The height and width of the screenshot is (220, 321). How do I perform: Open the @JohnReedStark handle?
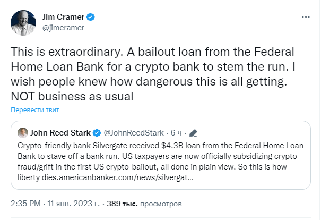pos(134,133)
